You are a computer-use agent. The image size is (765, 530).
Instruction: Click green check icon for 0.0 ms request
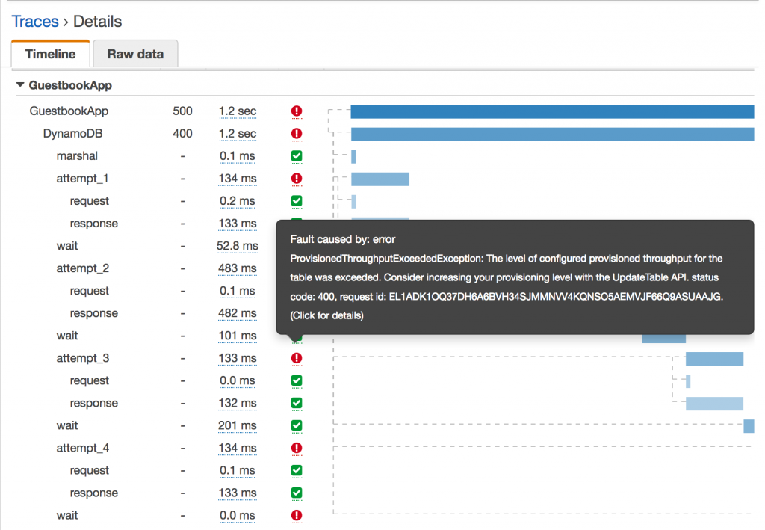(297, 380)
